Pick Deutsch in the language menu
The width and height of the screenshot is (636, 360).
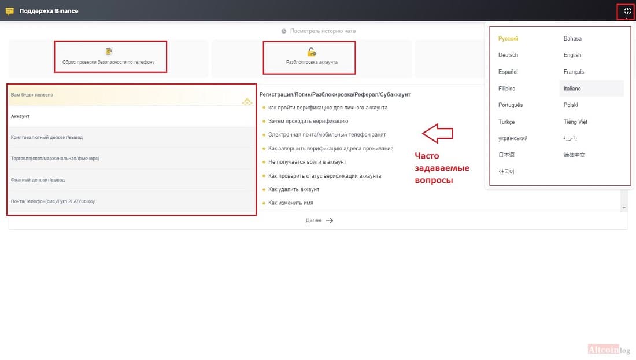[508, 55]
